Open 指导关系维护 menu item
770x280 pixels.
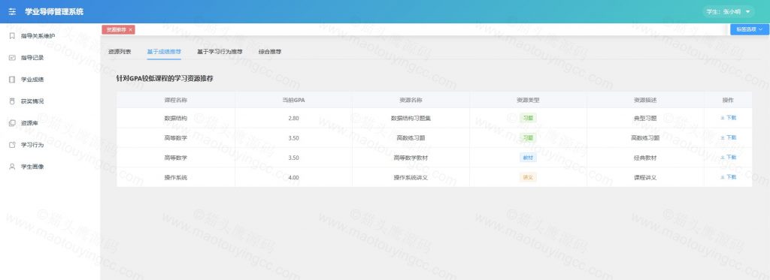coord(50,36)
